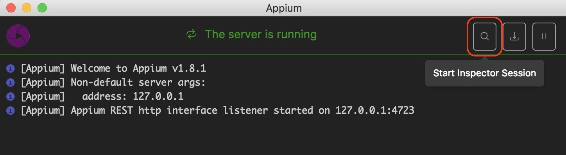The width and height of the screenshot is (566, 155).
Task: Select the "address: 127.0.0.1" log line
Action: (x=102, y=97)
